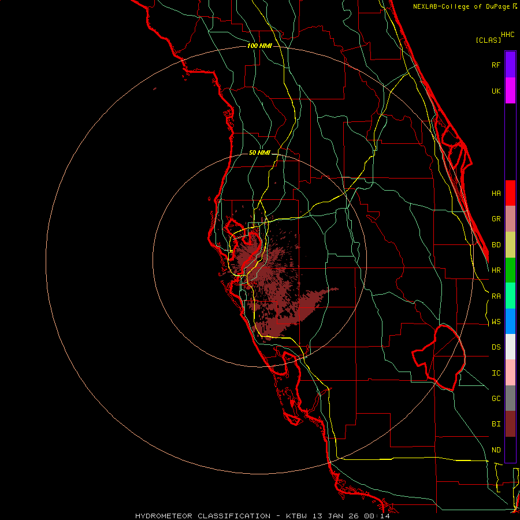Click the UK magenta legend color block
The height and width of the screenshot is (520, 520).
click(510, 91)
